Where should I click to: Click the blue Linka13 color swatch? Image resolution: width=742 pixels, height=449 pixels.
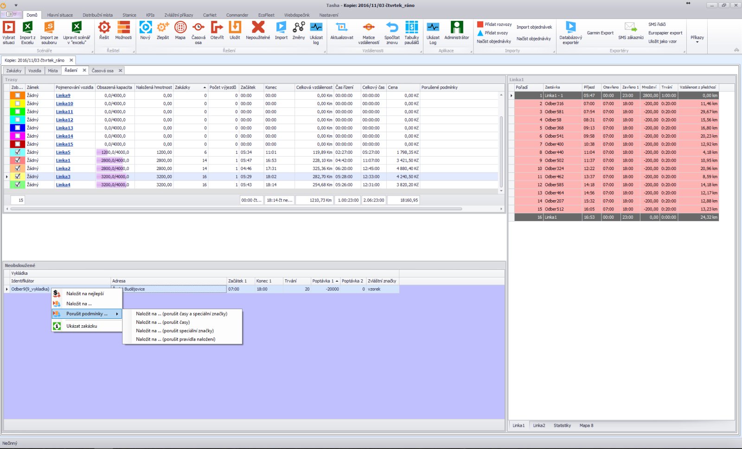coord(18,128)
